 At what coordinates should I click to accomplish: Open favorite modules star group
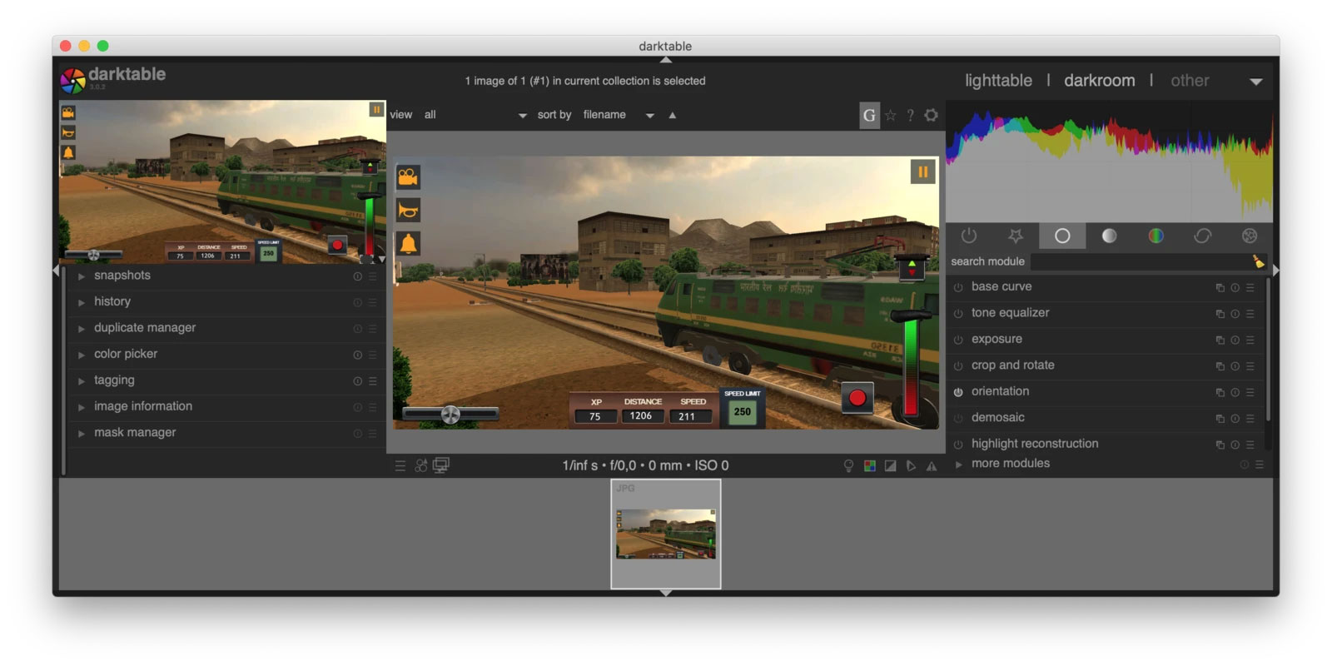click(1016, 236)
